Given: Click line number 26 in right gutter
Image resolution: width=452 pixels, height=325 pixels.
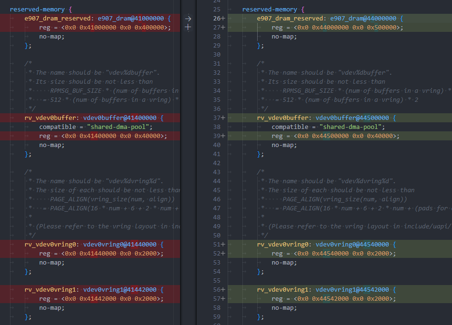Looking at the screenshot, I should click(217, 19).
